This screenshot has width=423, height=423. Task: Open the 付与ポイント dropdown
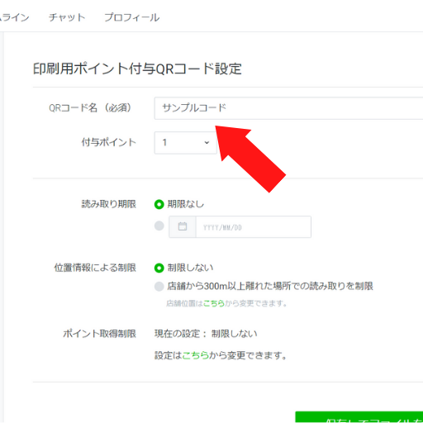click(185, 143)
